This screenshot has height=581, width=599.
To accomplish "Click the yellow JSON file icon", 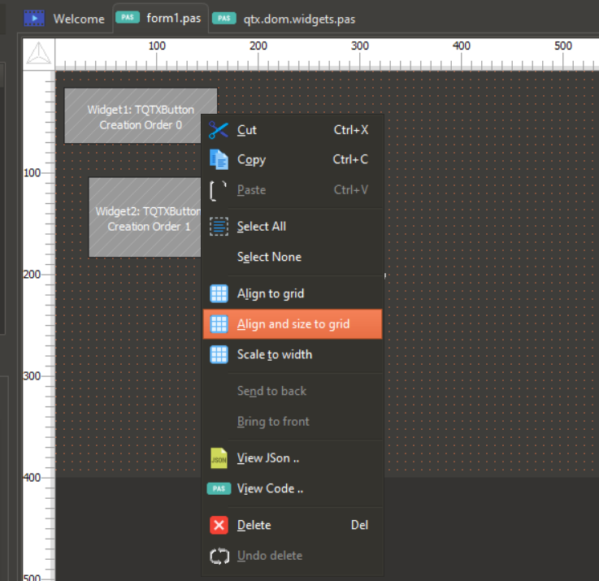I will pos(219,458).
